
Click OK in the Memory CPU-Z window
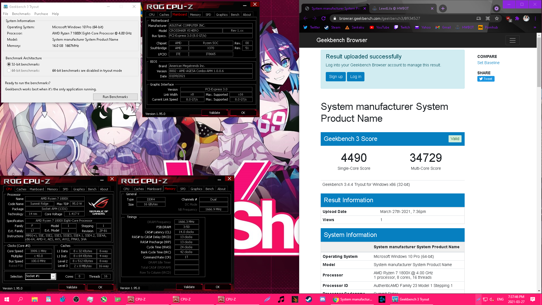pyautogui.click(x=218, y=287)
